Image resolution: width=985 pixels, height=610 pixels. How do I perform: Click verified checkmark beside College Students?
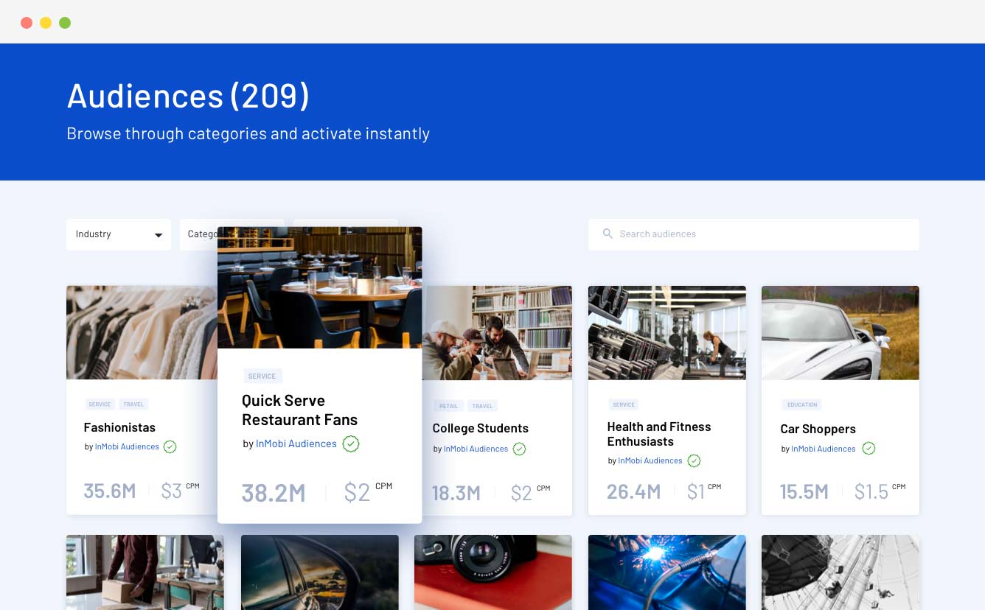pos(519,449)
